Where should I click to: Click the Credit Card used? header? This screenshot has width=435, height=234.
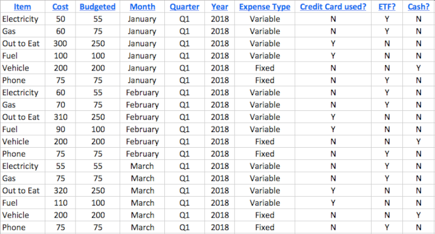(x=333, y=7)
